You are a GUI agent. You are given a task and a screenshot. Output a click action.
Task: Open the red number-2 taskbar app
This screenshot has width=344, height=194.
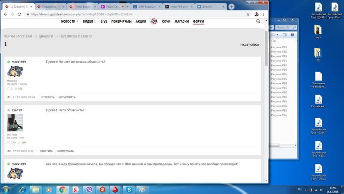tap(102, 190)
